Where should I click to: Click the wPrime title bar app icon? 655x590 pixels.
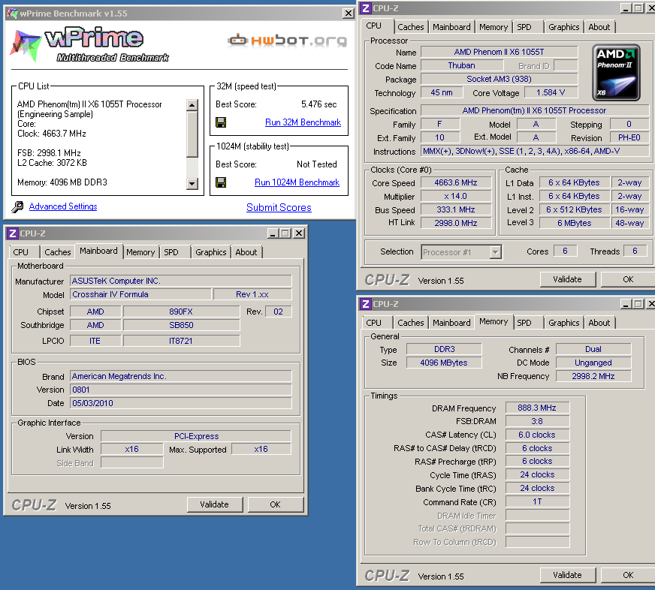(x=13, y=14)
